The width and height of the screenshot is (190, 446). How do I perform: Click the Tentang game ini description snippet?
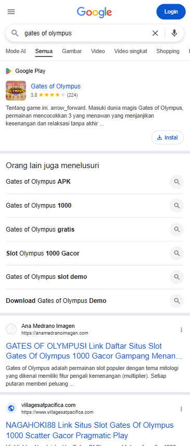pos(94,116)
